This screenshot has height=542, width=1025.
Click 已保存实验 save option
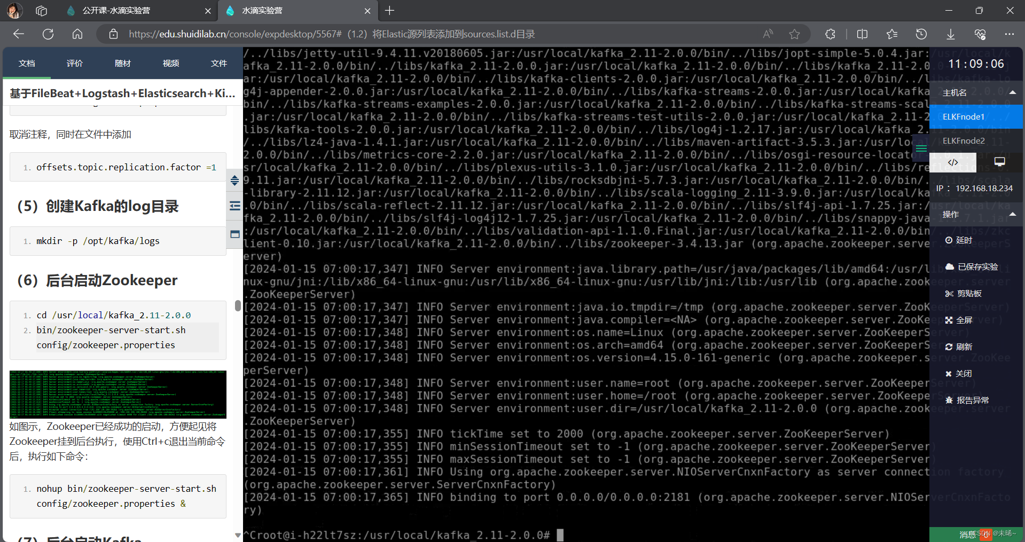tap(972, 267)
